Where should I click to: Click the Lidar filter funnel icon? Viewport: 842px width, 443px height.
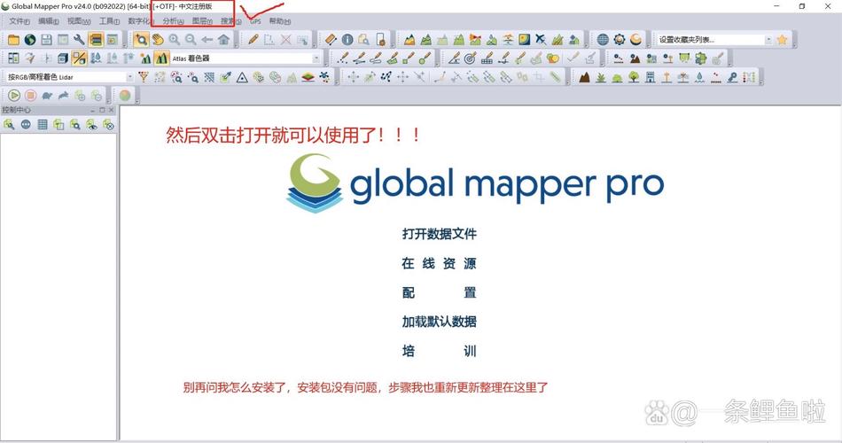[143, 77]
